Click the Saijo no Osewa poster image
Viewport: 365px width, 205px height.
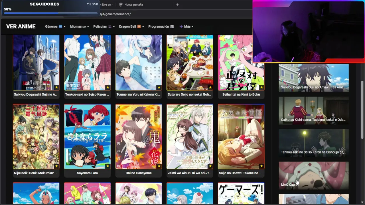241,136
